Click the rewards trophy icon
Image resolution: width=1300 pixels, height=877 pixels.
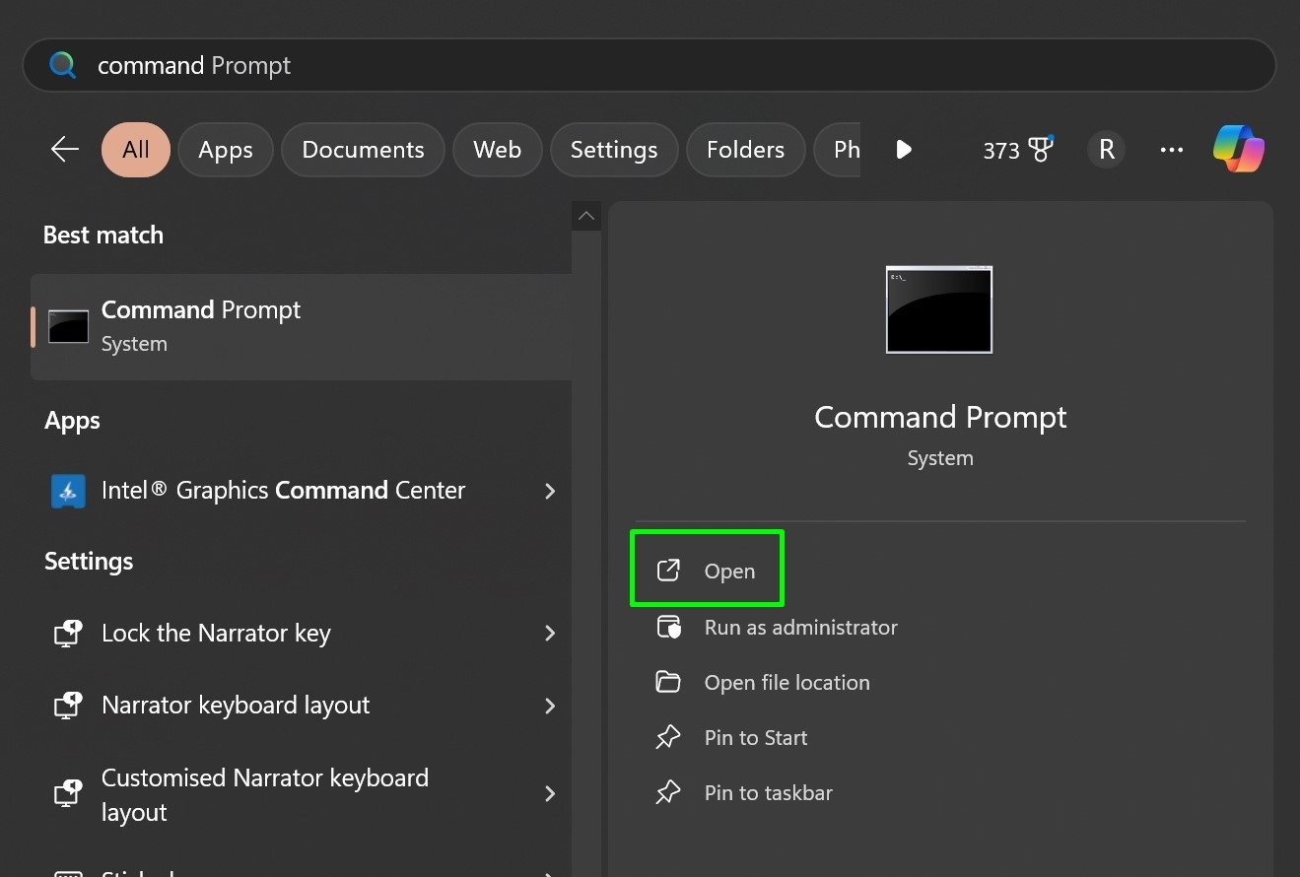click(1041, 149)
